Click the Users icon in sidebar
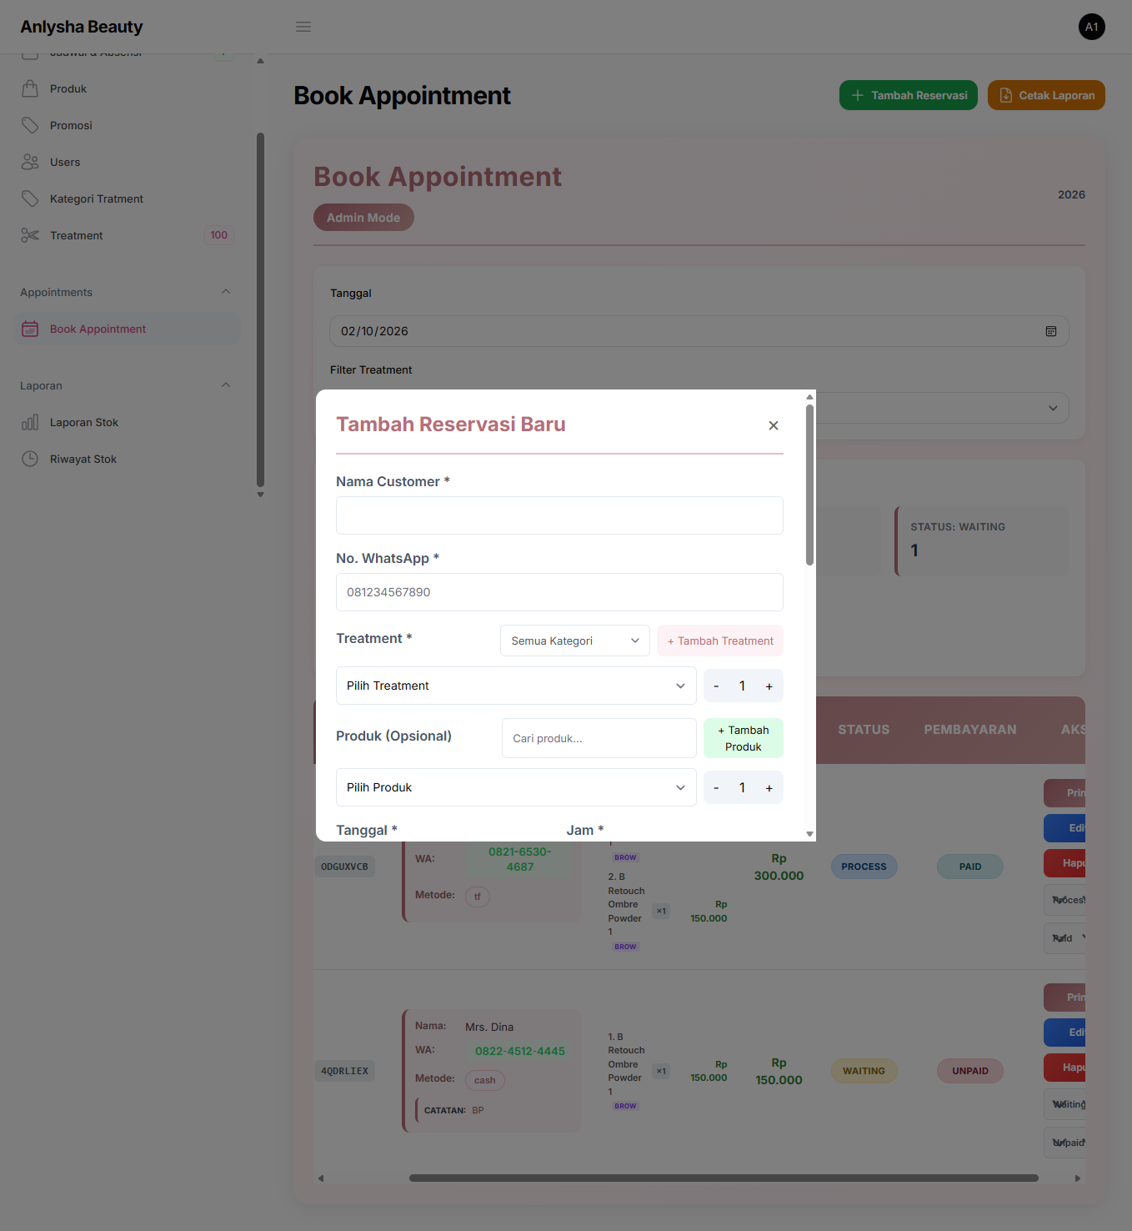1132x1231 pixels. pyautogui.click(x=30, y=162)
